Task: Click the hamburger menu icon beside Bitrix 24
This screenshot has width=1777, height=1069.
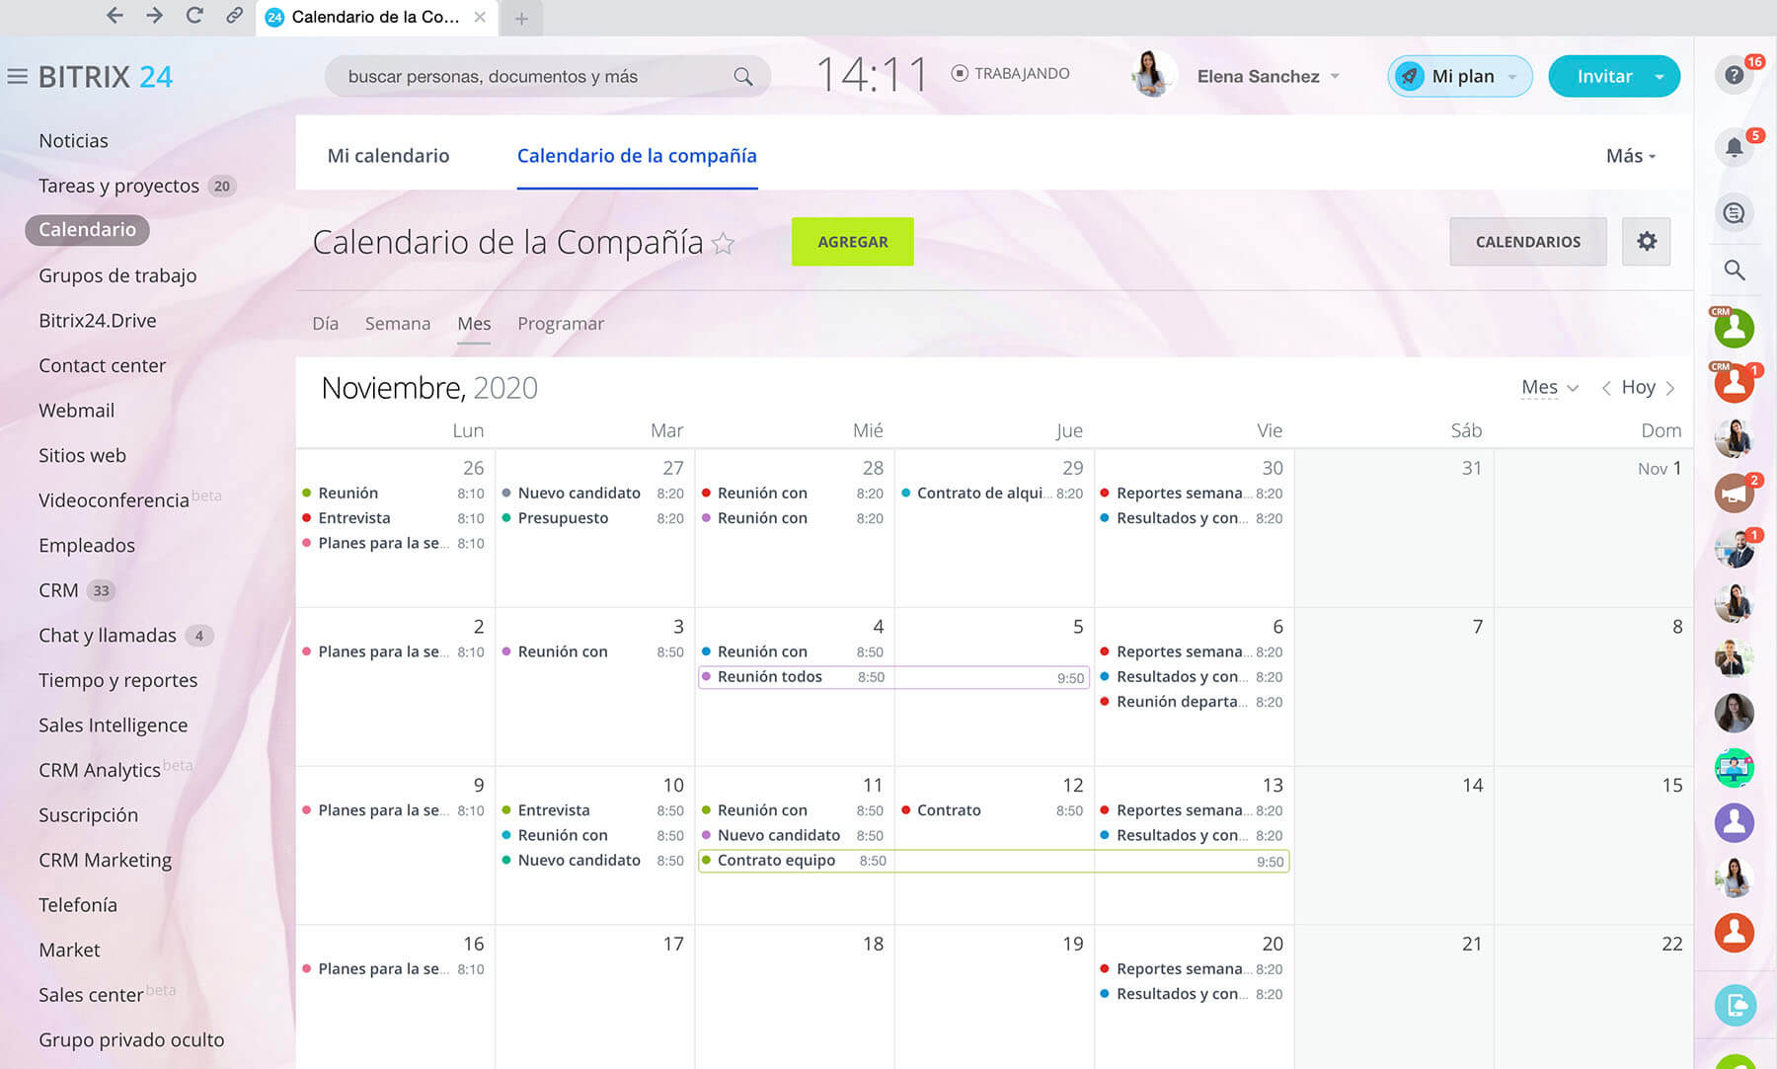Action: 17,76
